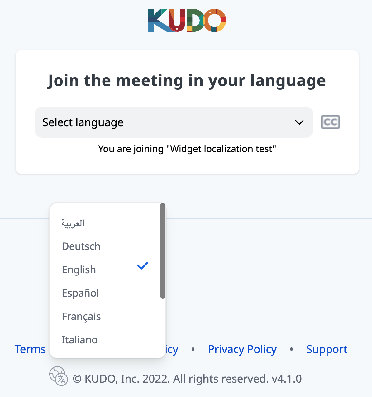This screenshot has height=397, width=372.
Task: Open the Privacy Policy link
Action: (x=242, y=349)
